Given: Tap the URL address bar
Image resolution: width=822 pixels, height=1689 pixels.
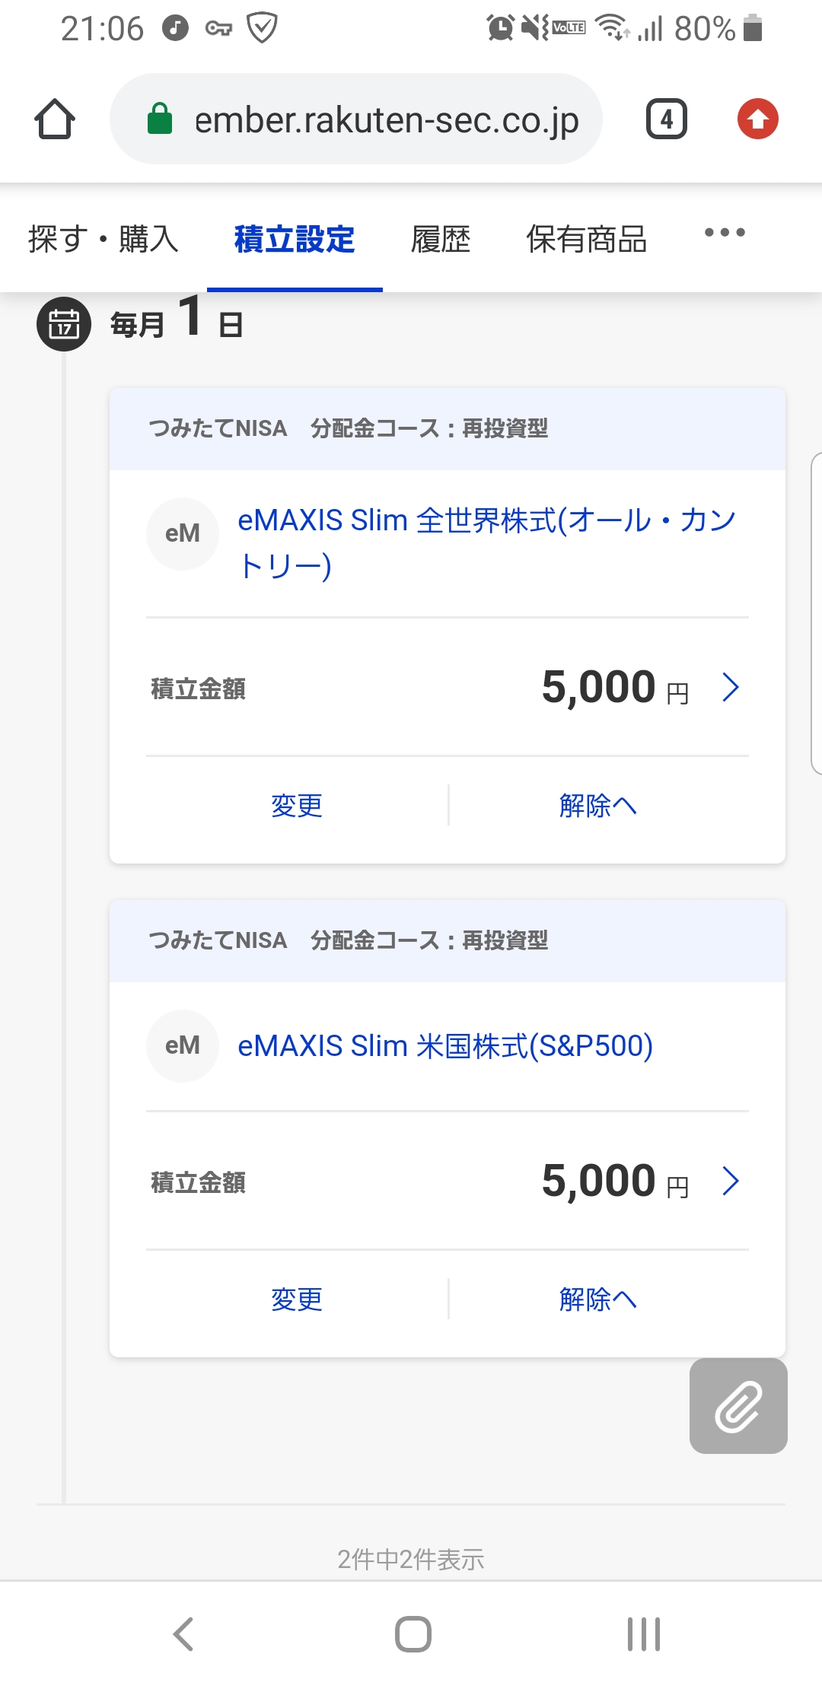Looking at the screenshot, I should pyautogui.click(x=385, y=119).
